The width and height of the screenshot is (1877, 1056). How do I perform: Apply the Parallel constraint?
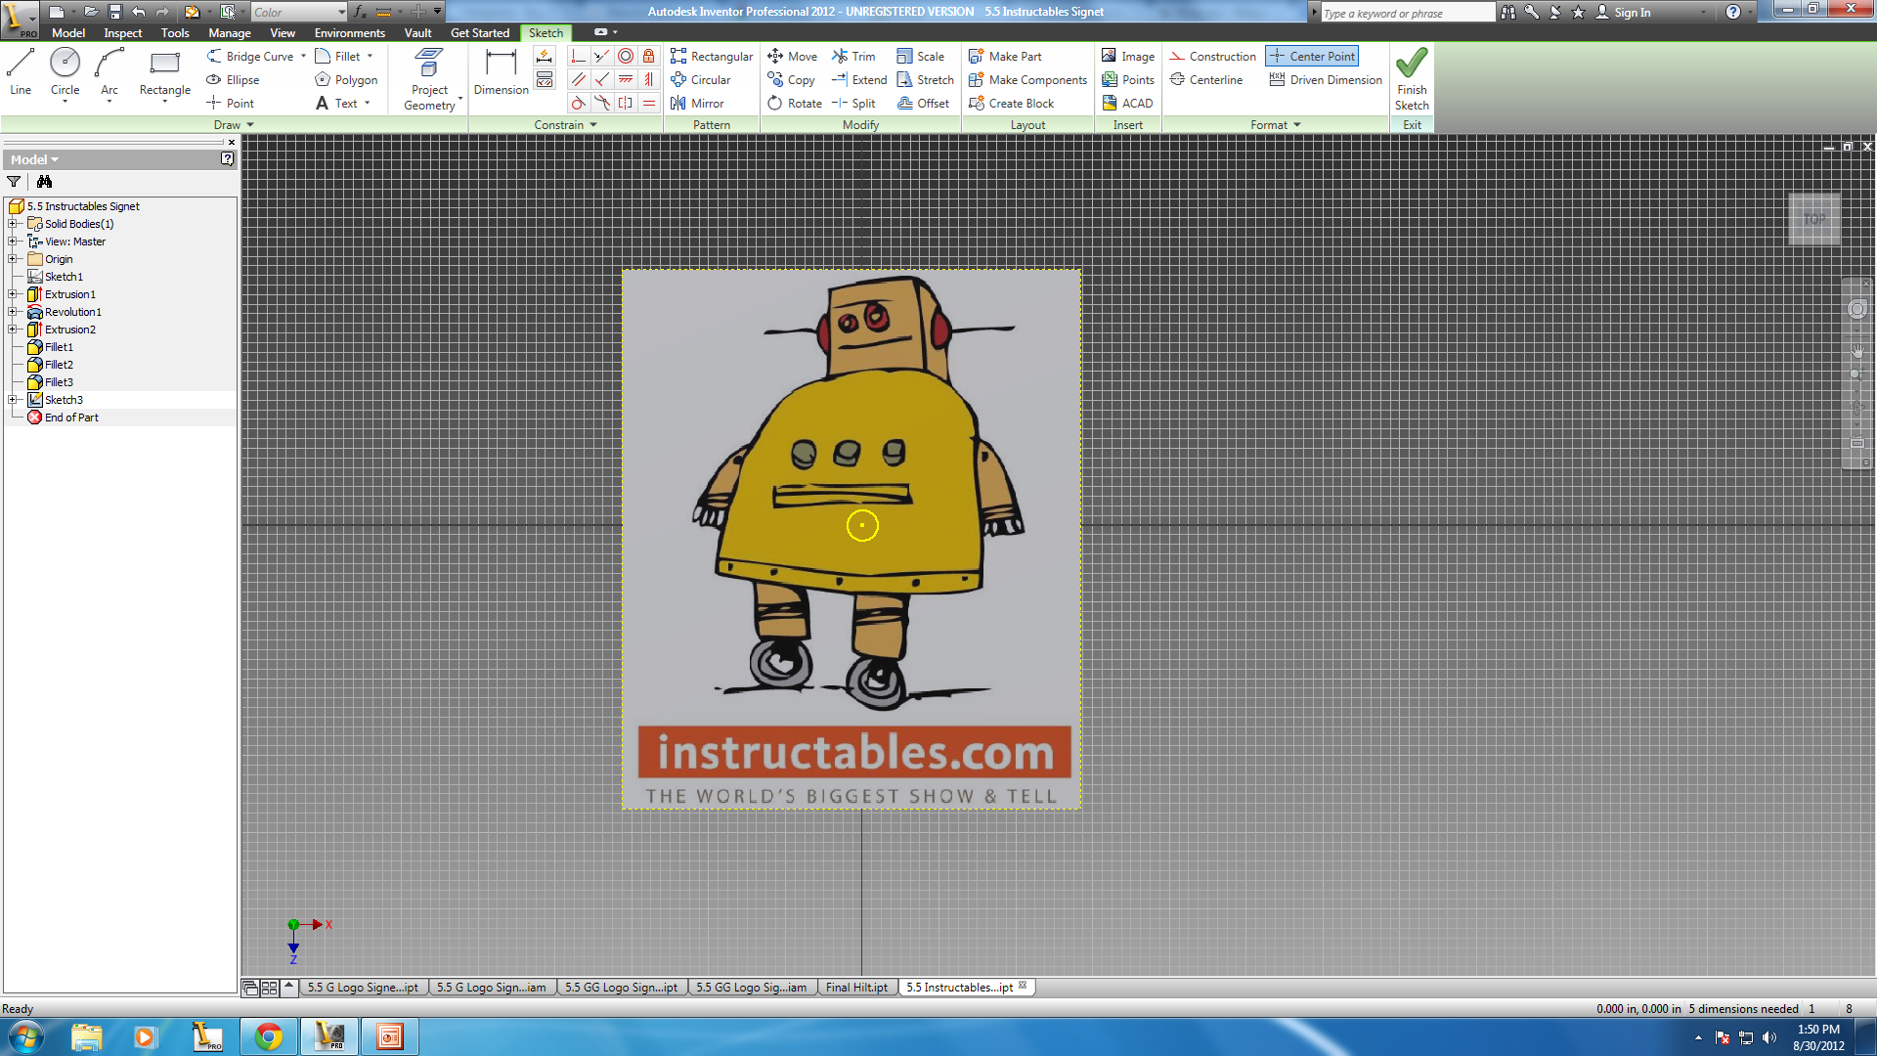pyautogui.click(x=579, y=80)
